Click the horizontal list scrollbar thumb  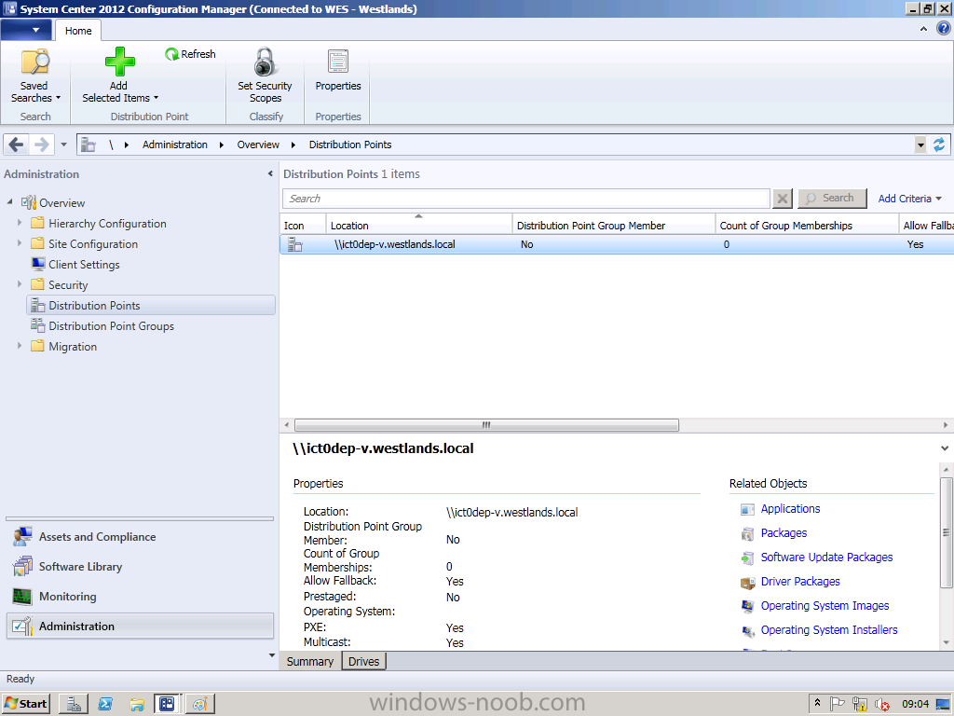[486, 425]
